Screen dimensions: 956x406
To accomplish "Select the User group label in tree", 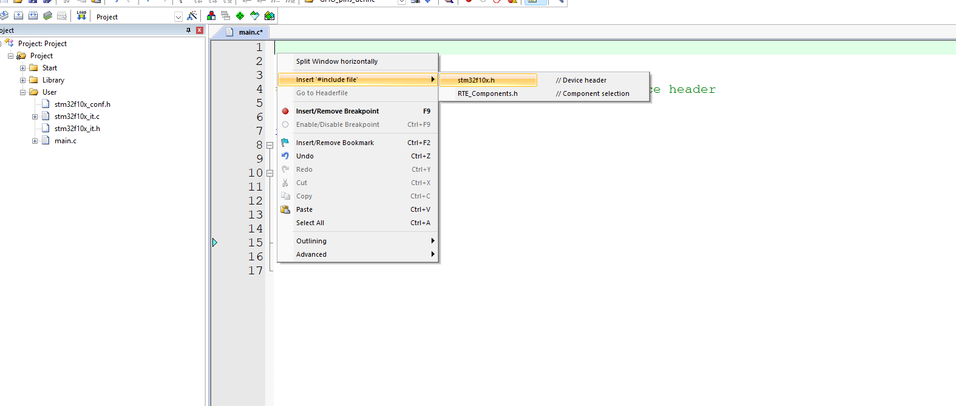I will [x=49, y=92].
